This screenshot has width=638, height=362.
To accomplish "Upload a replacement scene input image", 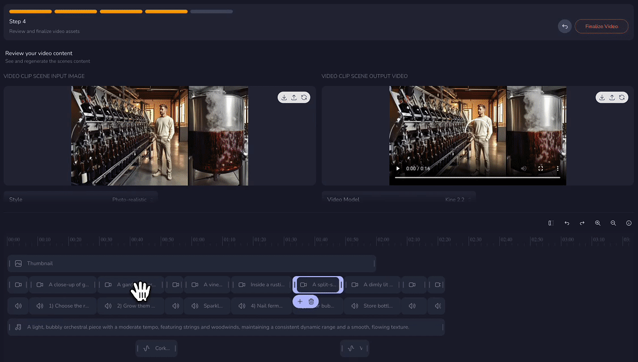I will pos(294,97).
